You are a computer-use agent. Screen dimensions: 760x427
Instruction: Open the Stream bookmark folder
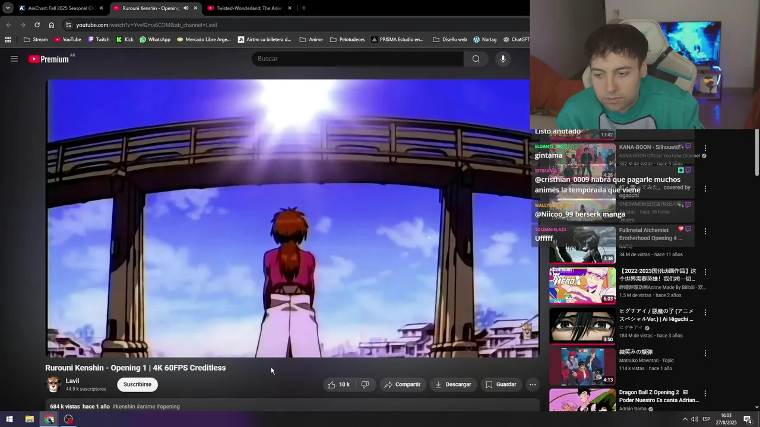click(36, 40)
